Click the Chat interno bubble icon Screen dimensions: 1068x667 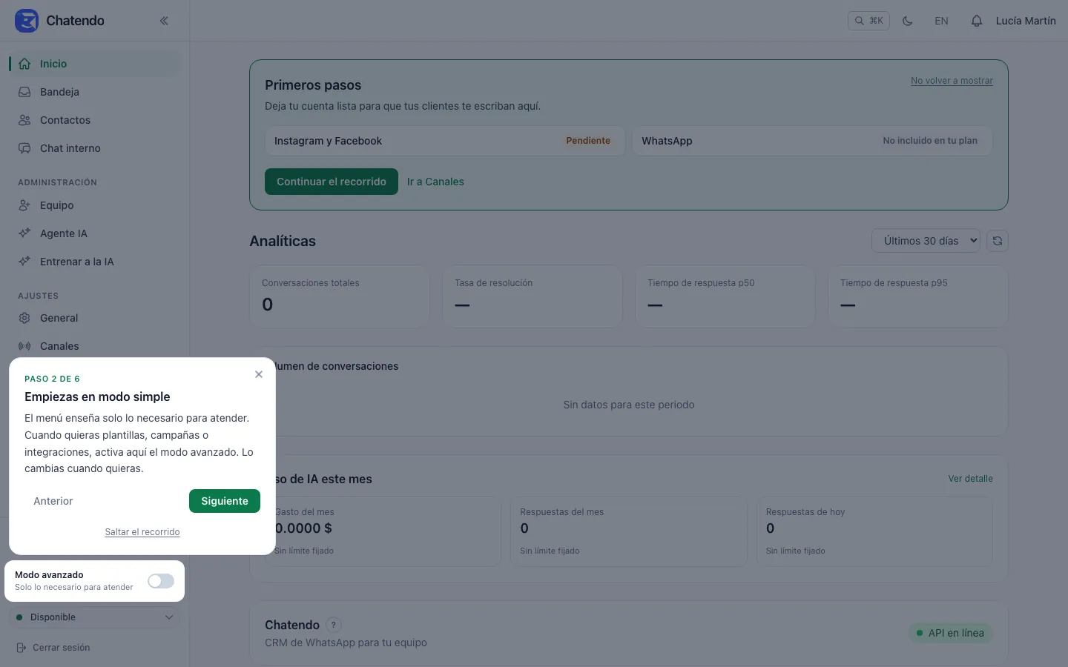pos(24,148)
